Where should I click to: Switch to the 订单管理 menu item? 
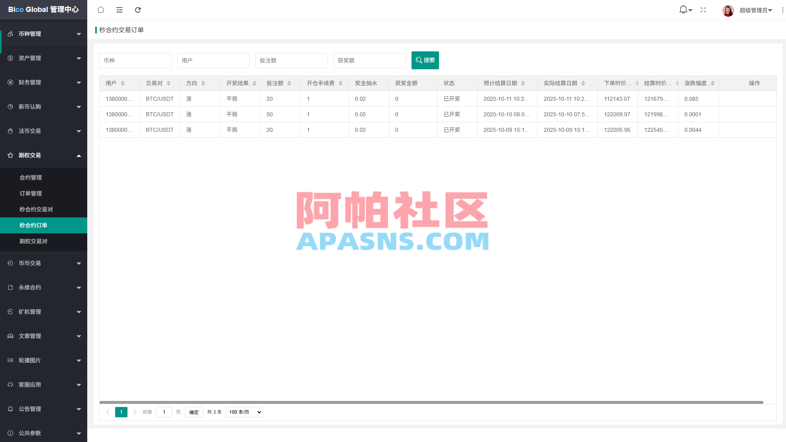pyautogui.click(x=31, y=193)
